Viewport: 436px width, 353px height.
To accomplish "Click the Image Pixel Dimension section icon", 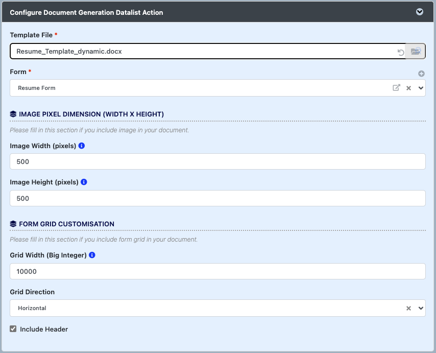I will click(x=13, y=114).
